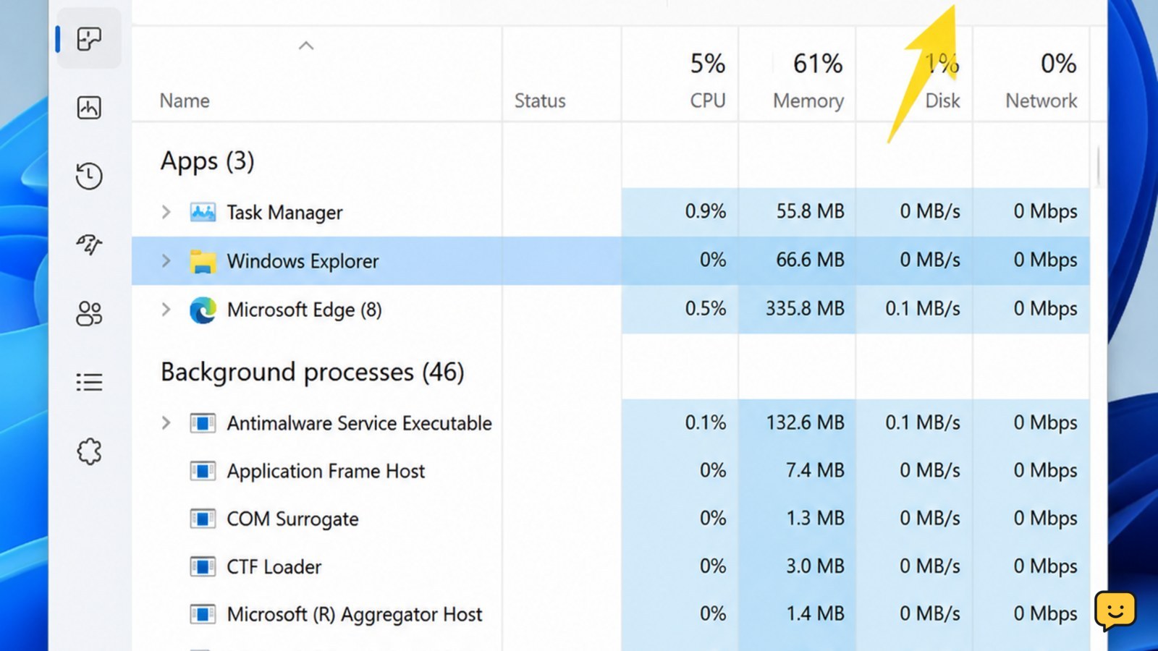The width and height of the screenshot is (1158, 651).
Task: Click the Application Frame Host icon
Action: (203, 471)
